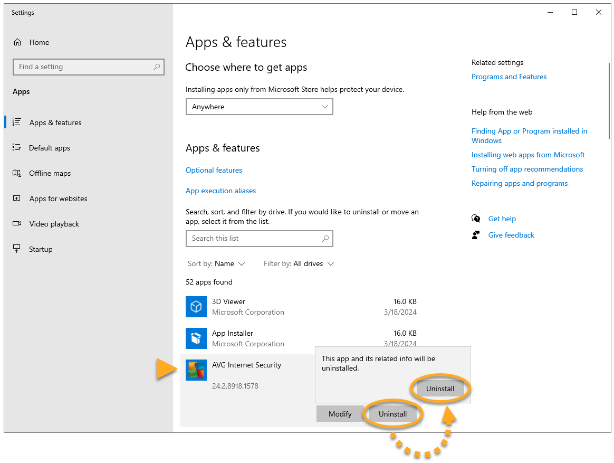Click the Modify button for AVG
Screen dimensions: 614x463
click(340, 414)
